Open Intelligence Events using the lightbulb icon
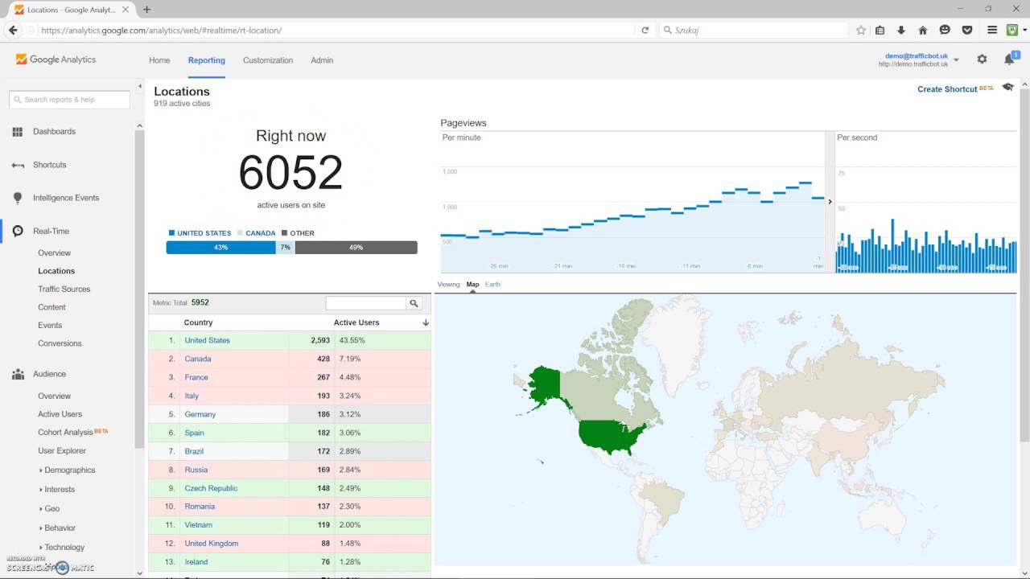 click(x=18, y=198)
